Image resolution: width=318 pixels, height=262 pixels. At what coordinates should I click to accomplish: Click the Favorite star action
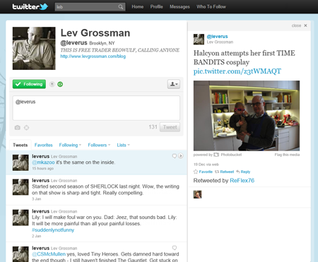coord(203,172)
